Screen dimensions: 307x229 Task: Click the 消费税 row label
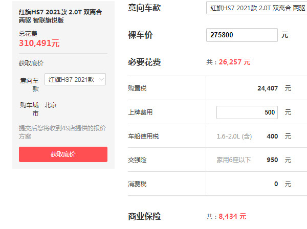pyautogui.click(x=137, y=184)
